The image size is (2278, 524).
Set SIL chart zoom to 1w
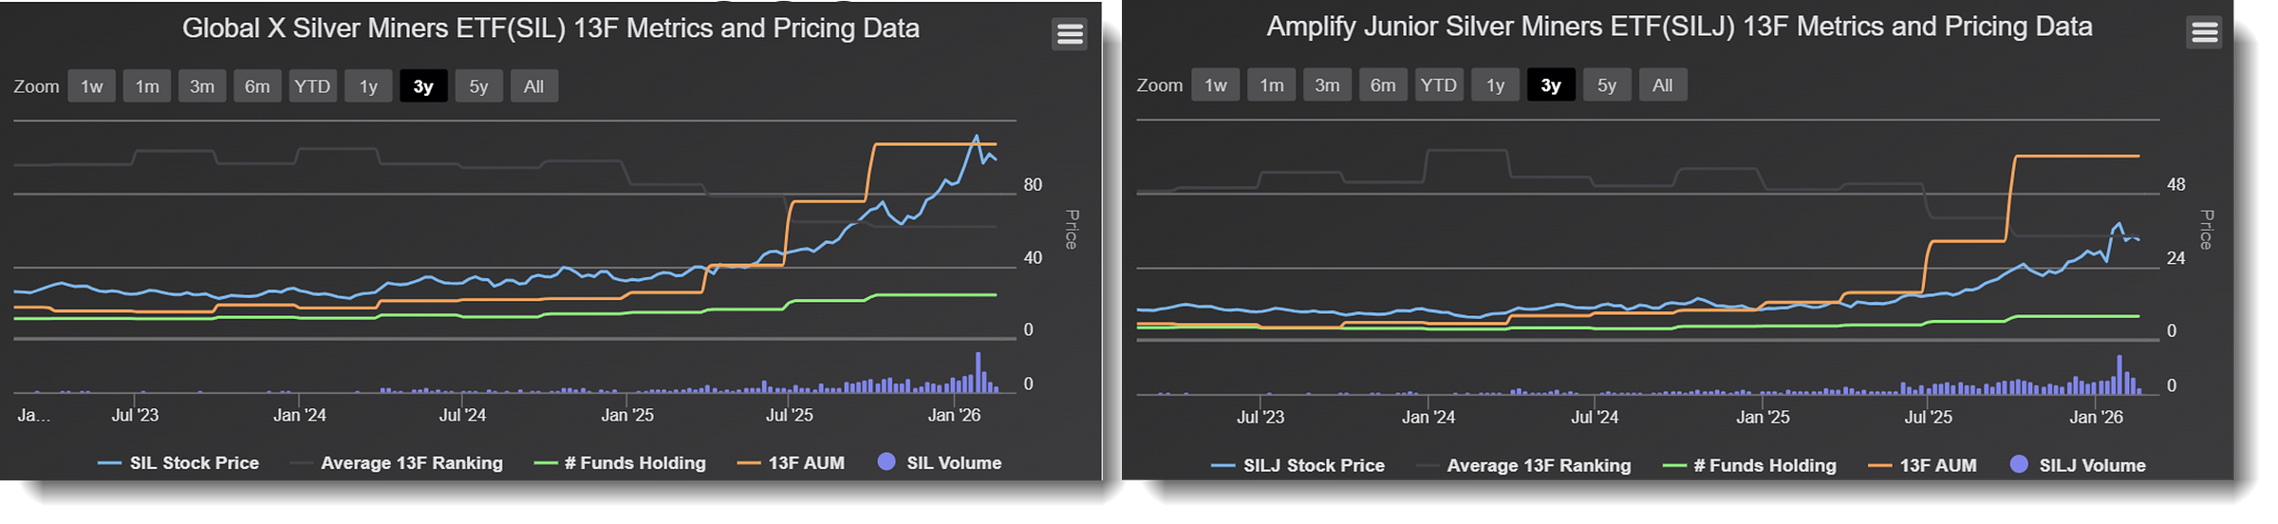coord(91,86)
